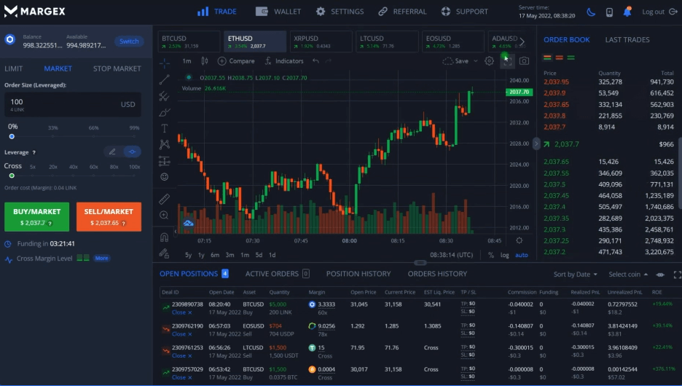The height and width of the screenshot is (386, 682).
Task: Open the 1m chart interval dropdown
Action: [x=187, y=61]
